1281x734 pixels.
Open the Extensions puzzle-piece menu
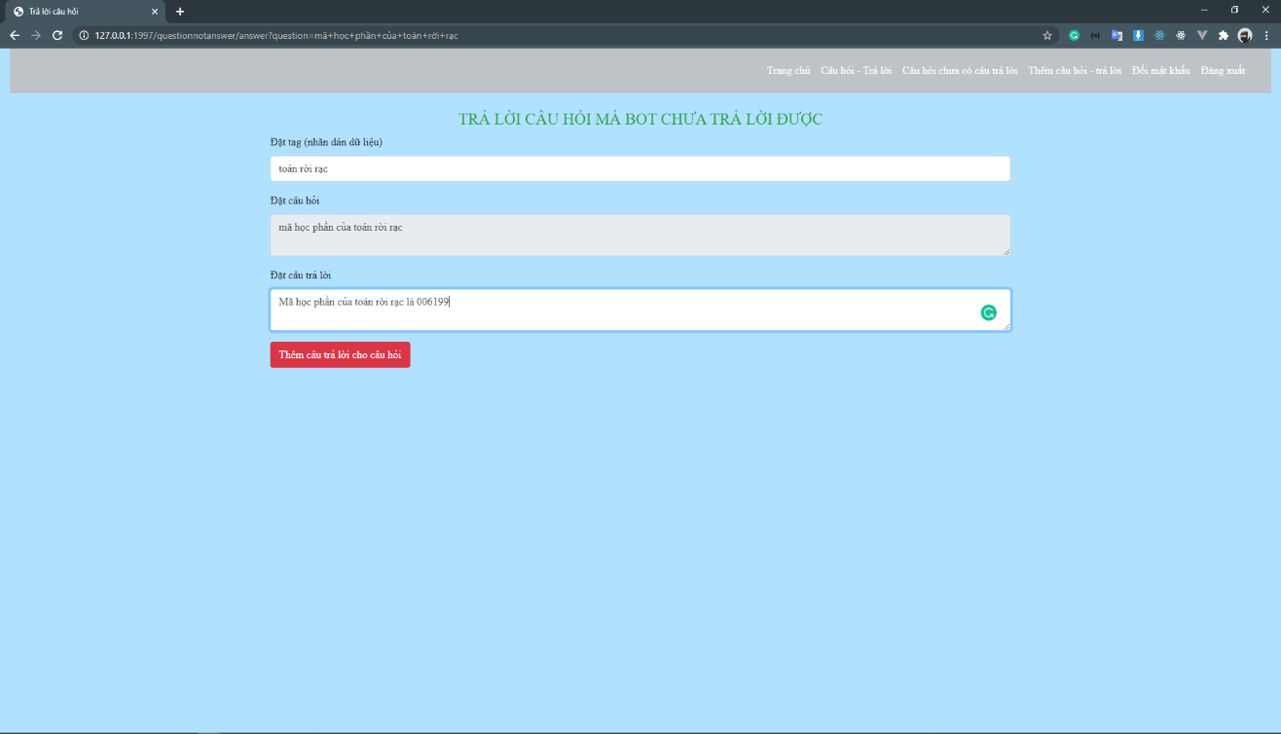[x=1224, y=35]
